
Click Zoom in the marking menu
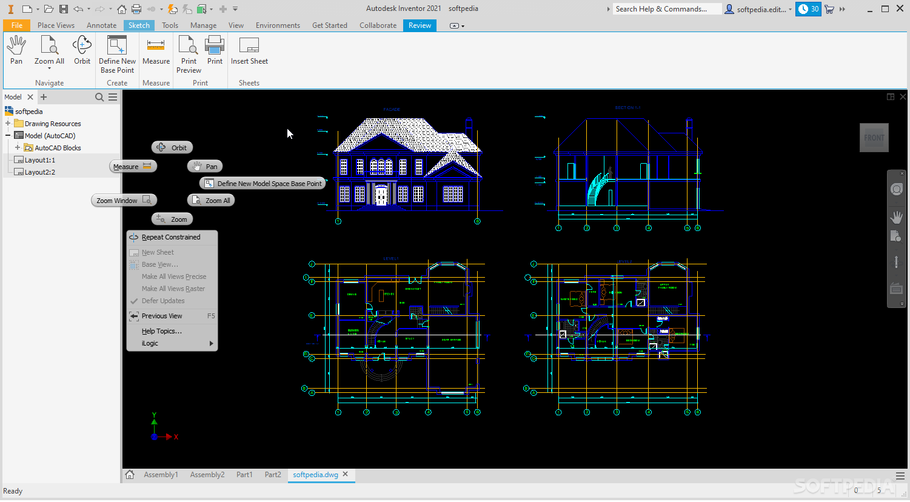(172, 219)
